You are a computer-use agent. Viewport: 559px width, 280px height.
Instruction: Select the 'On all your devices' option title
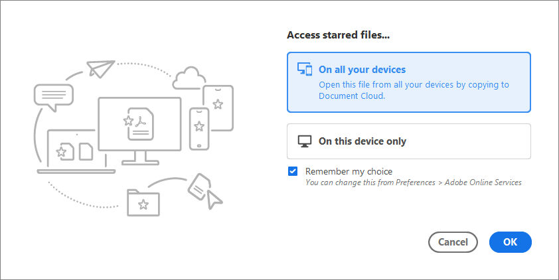pos(362,70)
